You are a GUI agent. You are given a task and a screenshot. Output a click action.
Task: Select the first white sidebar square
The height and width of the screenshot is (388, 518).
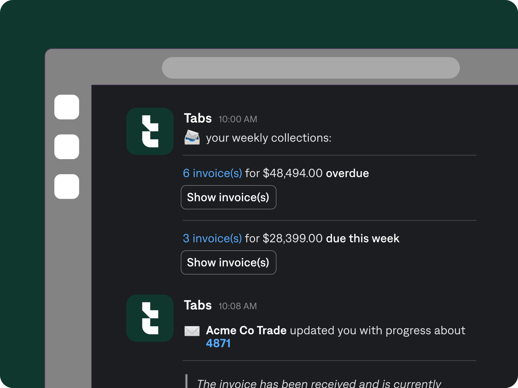click(67, 107)
